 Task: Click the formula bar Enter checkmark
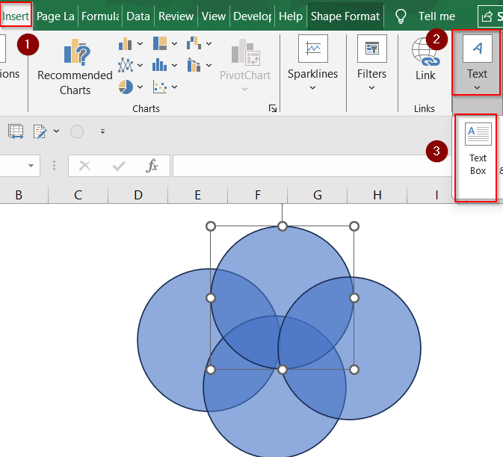tap(119, 166)
